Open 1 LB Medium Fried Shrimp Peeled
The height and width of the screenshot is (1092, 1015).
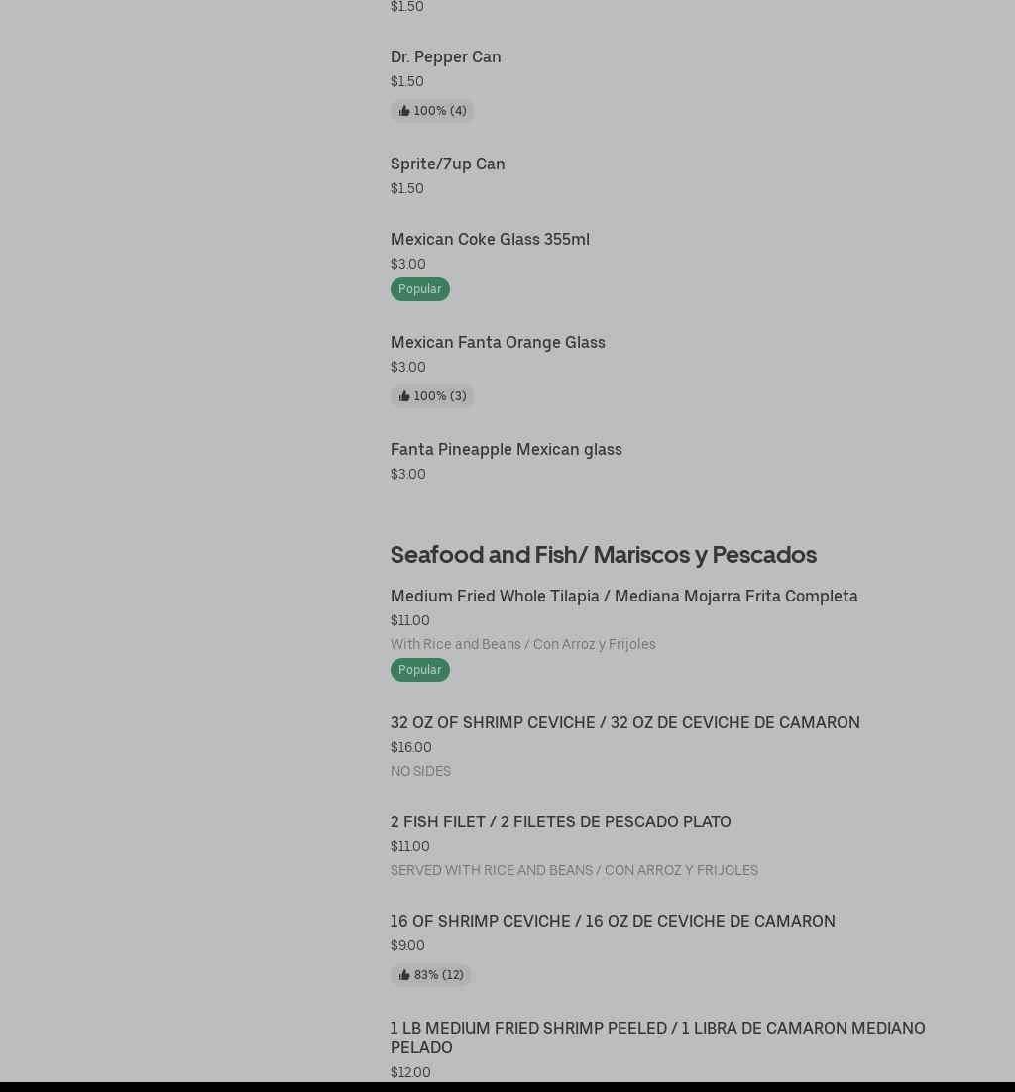(657, 1037)
